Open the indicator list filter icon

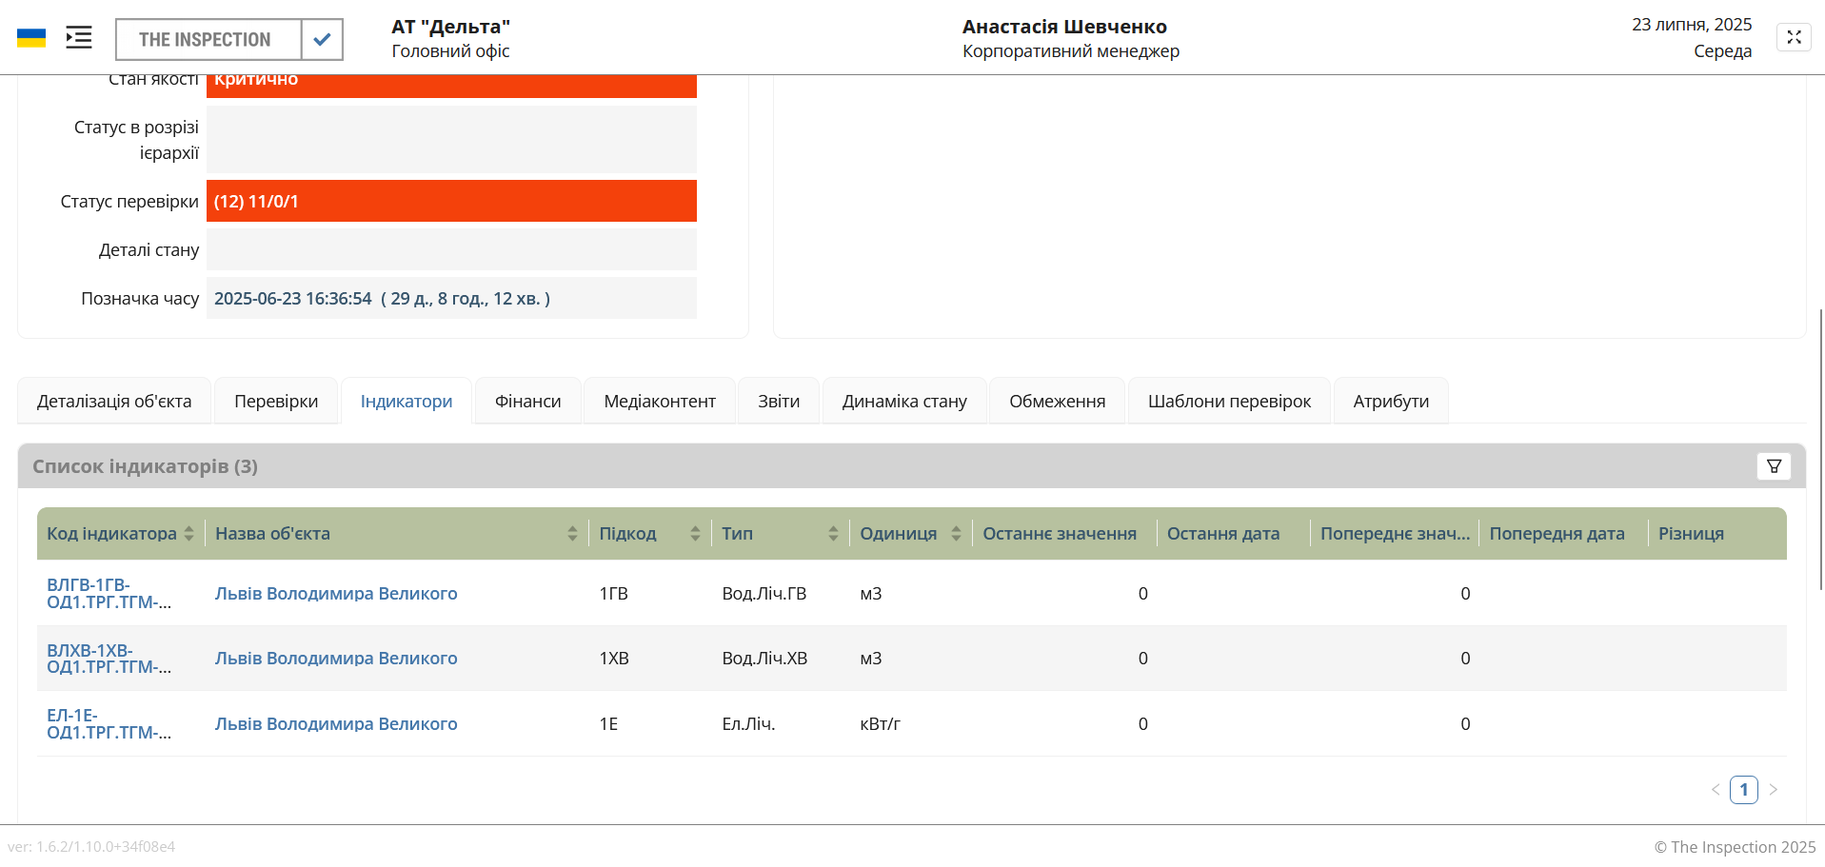click(1774, 466)
